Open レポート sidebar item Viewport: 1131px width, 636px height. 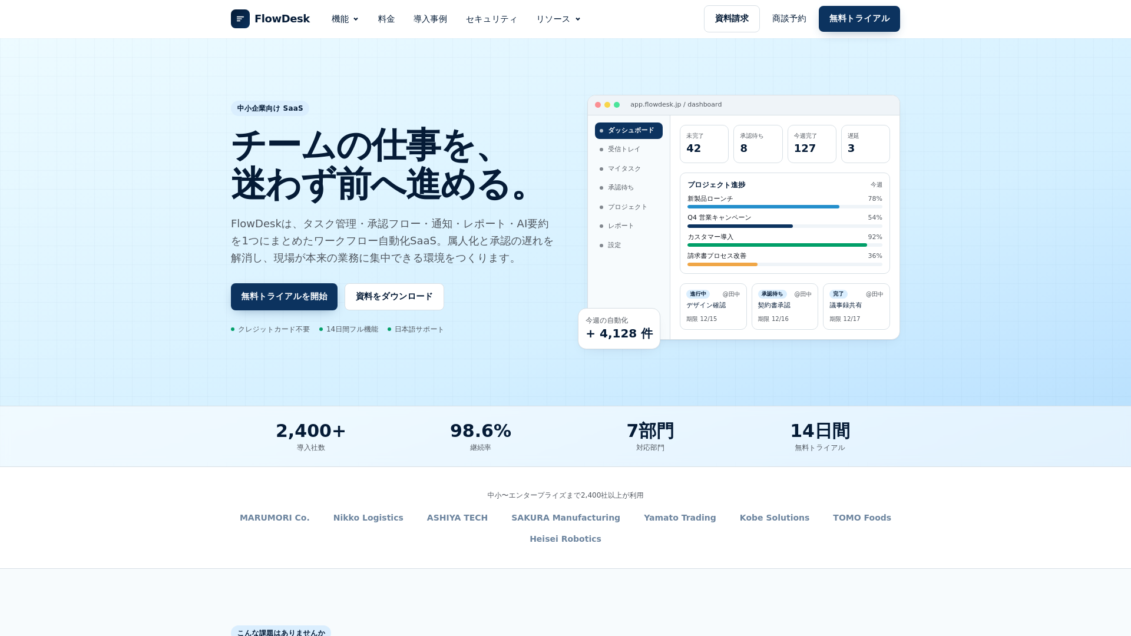[629, 226]
